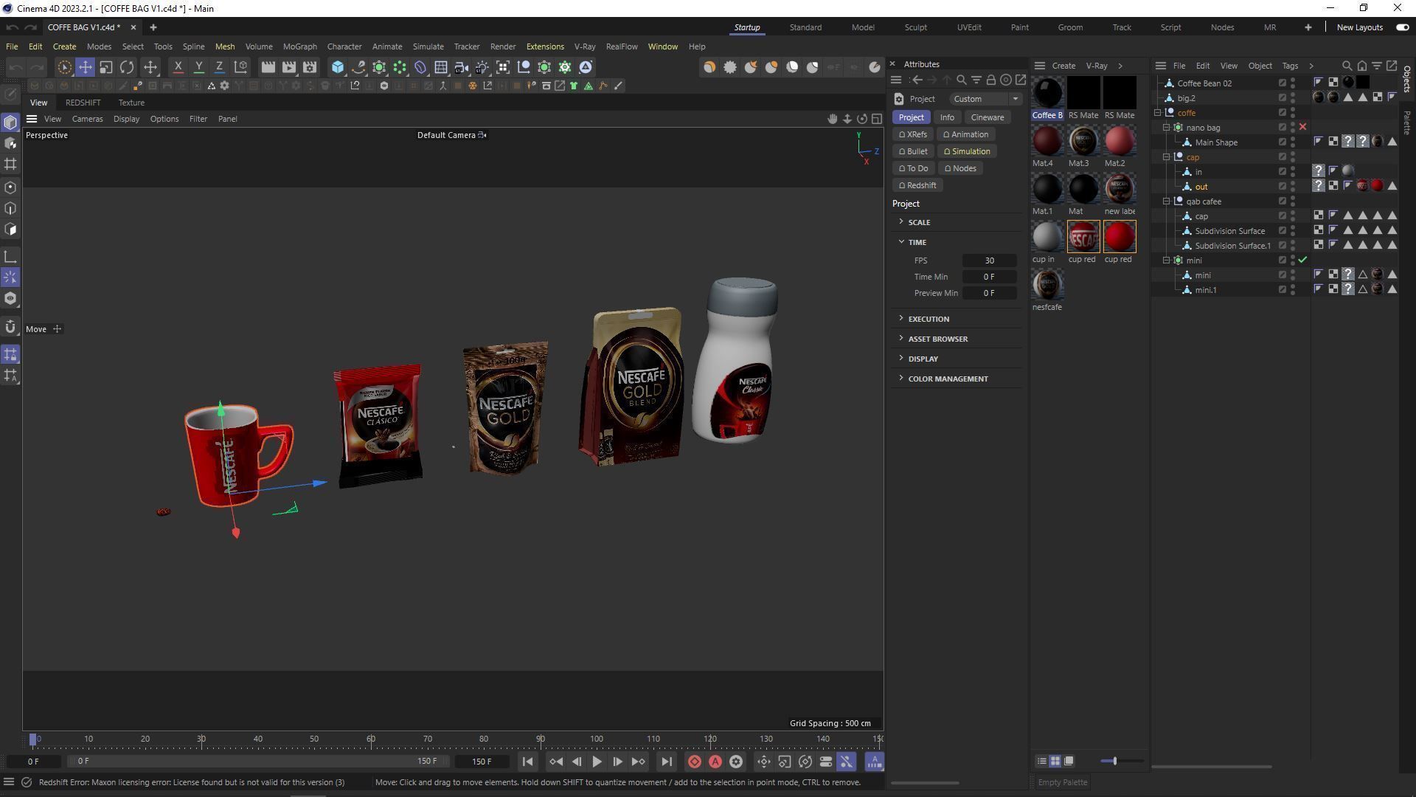The image size is (1416, 797).
Task: Open keyframe selection settings gear
Action: click(x=736, y=762)
